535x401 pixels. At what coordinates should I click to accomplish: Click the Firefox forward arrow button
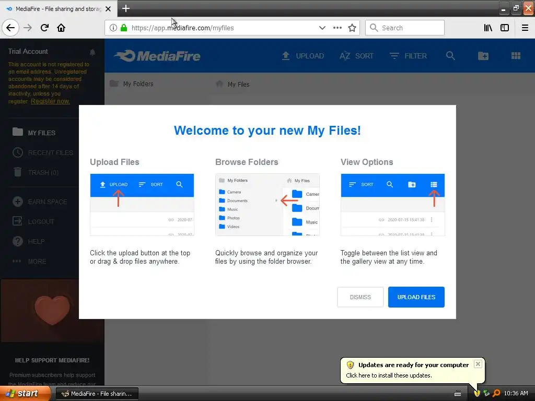click(28, 28)
